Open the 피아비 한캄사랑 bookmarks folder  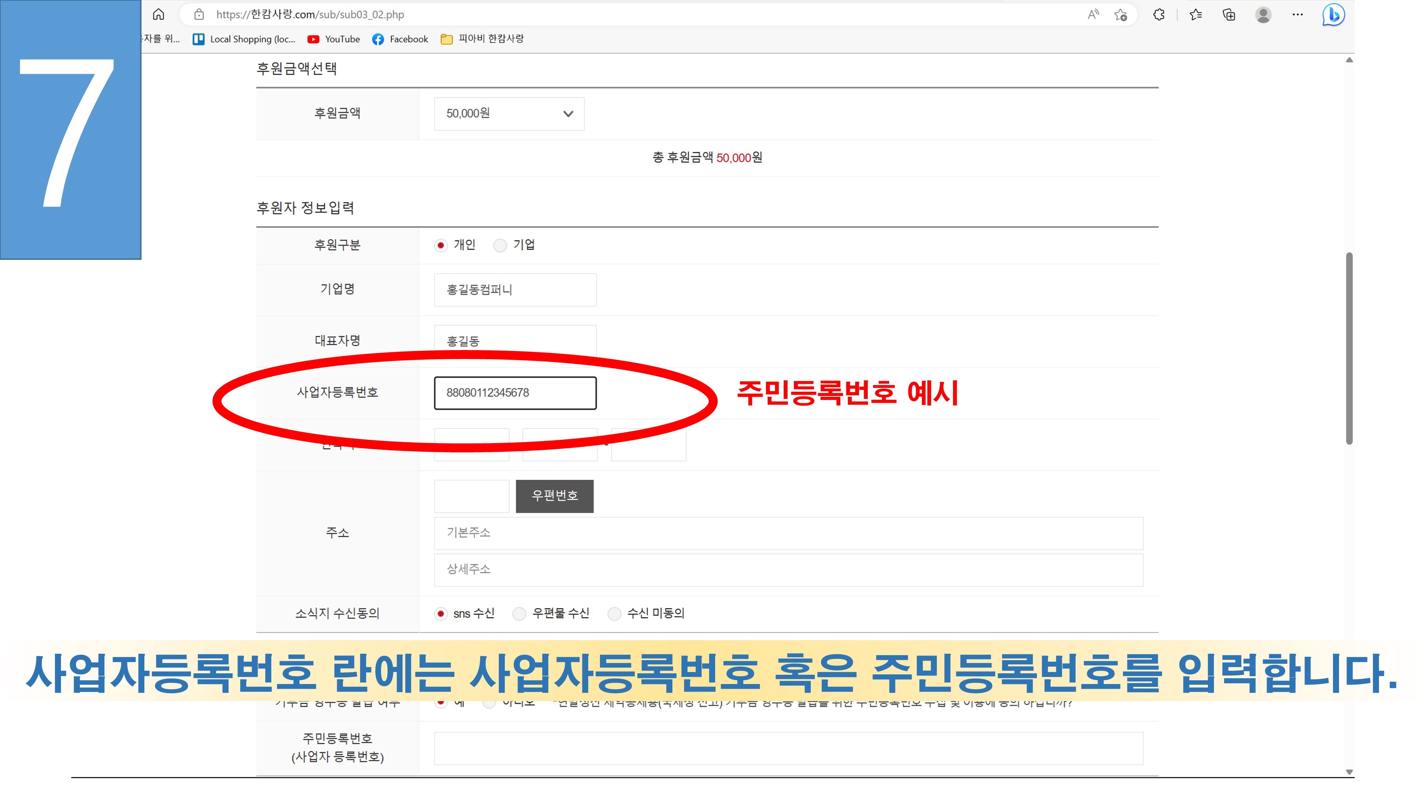coord(482,39)
